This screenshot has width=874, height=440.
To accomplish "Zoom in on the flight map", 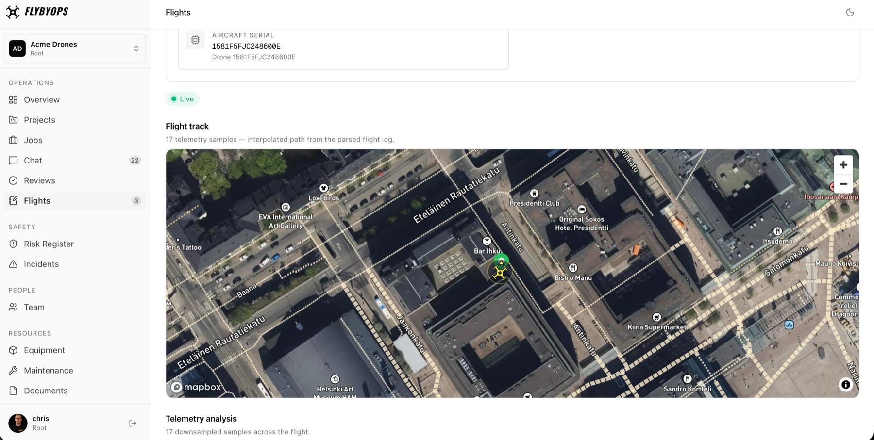I will tap(843, 165).
